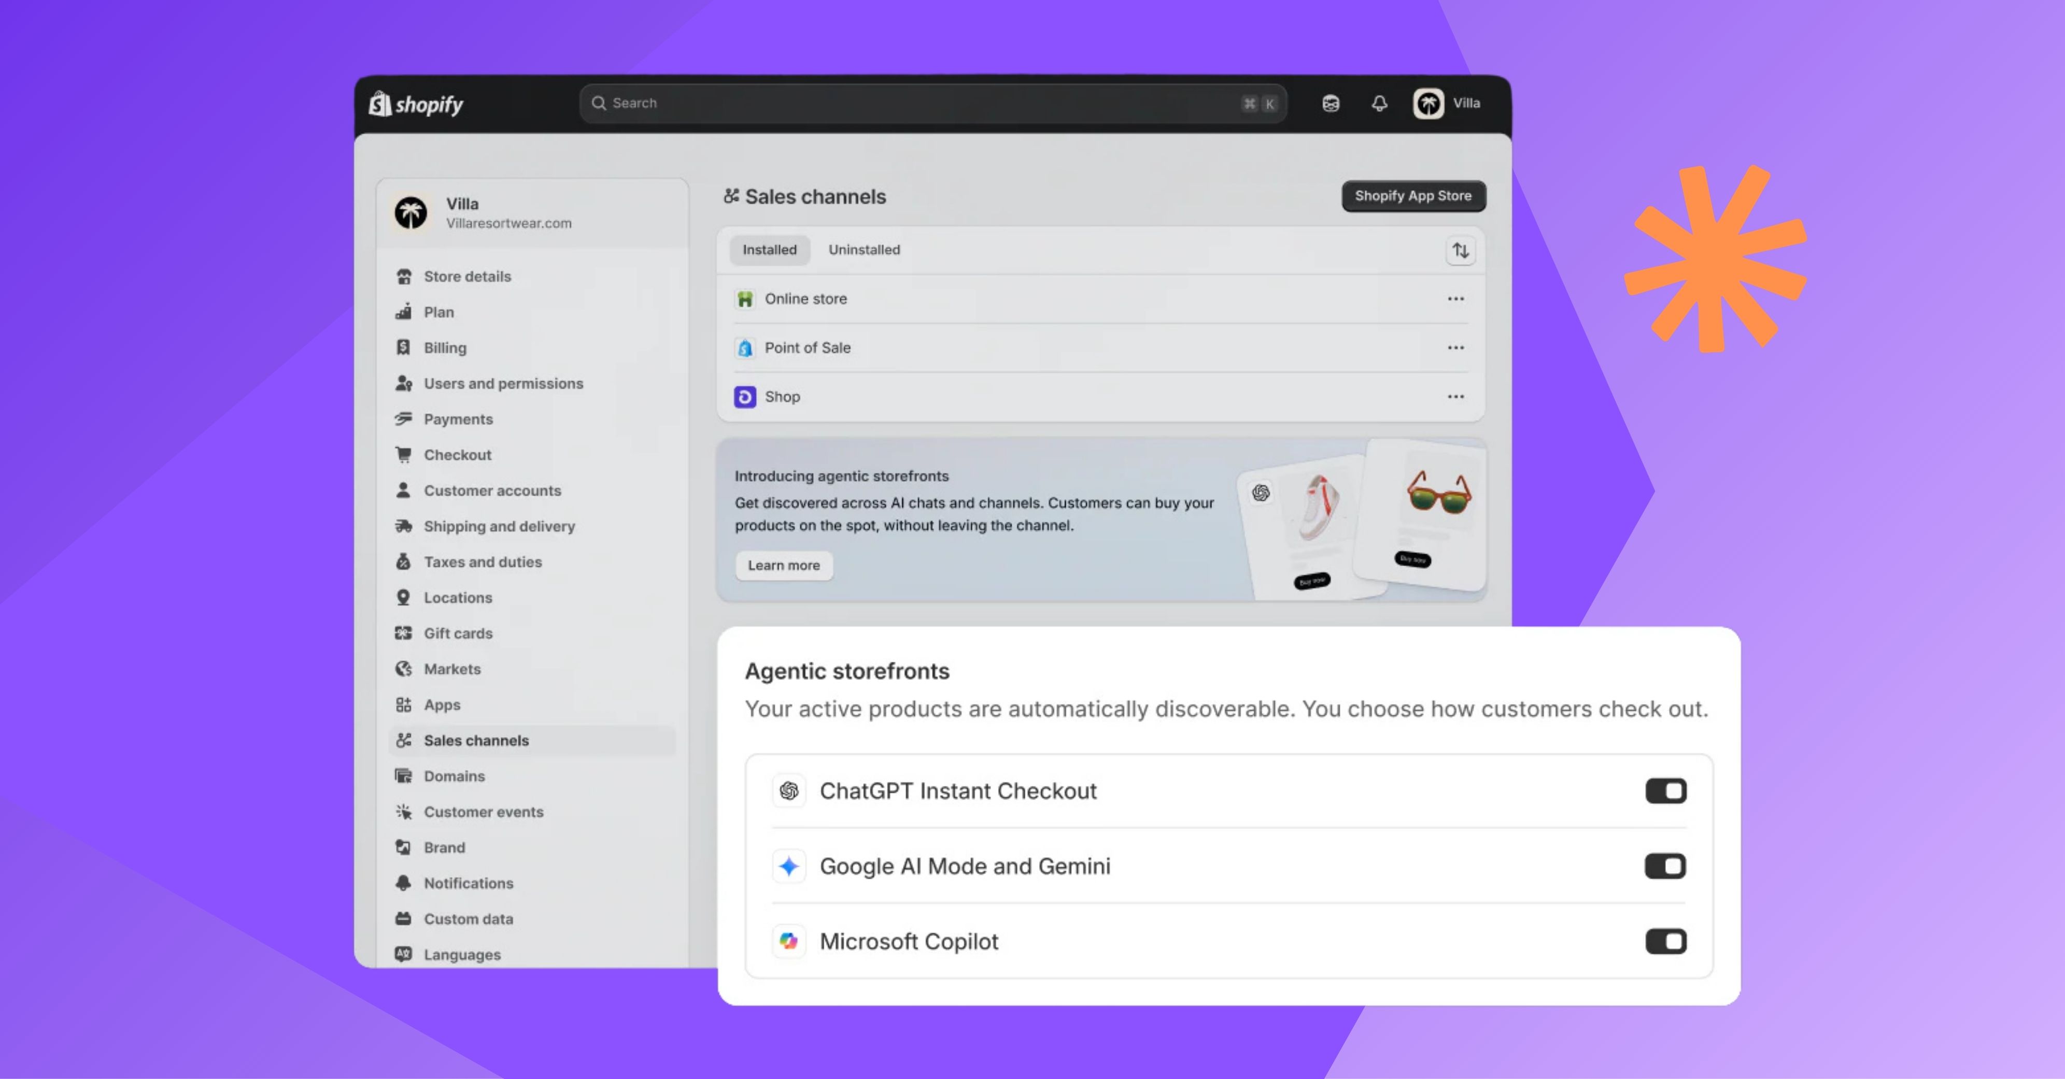This screenshot has height=1079, width=2065.
Task: Click the Sidekick assistant icon in top bar
Action: click(x=1331, y=103)
